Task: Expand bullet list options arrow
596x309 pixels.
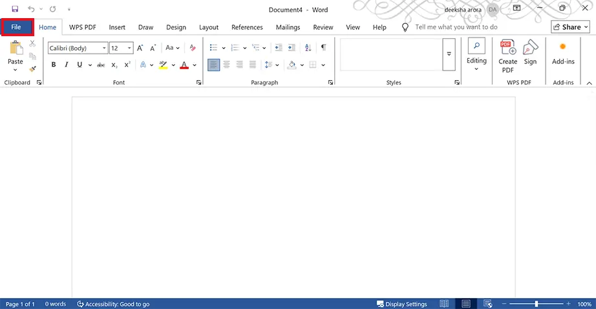Action: click(224, 48)
